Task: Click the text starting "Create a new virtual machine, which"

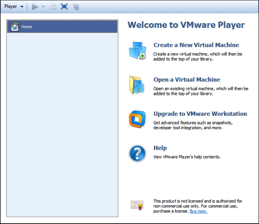Action: (198, 57)
